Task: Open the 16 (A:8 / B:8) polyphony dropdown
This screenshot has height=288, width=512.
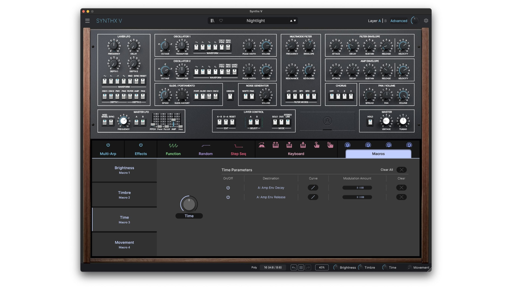Action: click(273, 267)
